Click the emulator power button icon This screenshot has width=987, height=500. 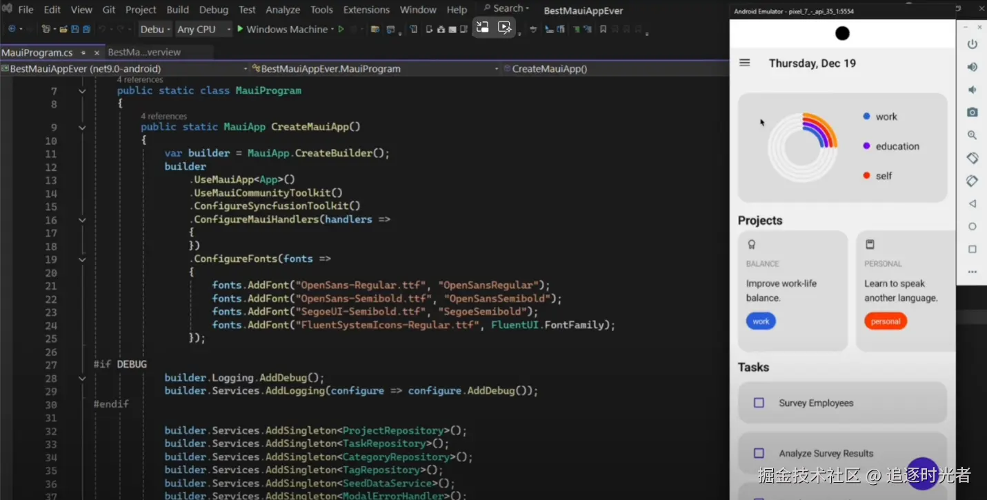tap(972, 44)
